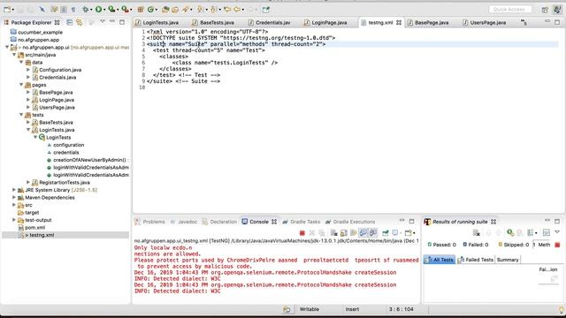Collapse All in Package Explorer
Screen dimensions: 566x318
coord(69,22)
